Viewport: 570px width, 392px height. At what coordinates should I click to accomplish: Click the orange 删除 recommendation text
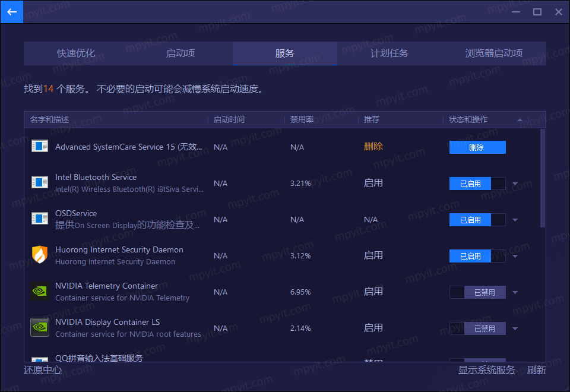[373, 147]
